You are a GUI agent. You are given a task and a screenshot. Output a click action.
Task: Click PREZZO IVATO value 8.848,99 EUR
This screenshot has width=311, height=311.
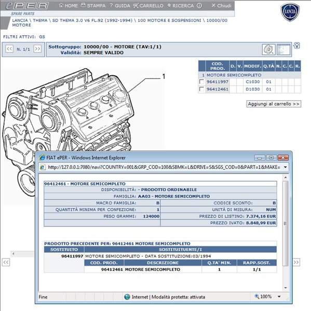(x=261, y=223)
